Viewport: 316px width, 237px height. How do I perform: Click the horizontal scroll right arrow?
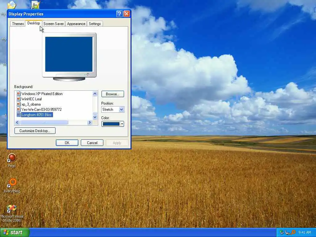(x=90, y=122)
